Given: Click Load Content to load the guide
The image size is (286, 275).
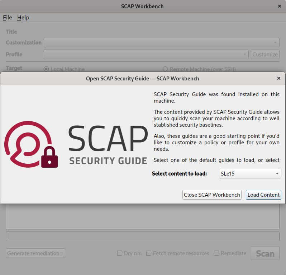Looking at the screenshot, I should point(263,195).
